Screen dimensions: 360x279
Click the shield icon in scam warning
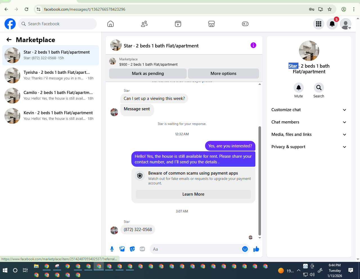click(x=140, y=176)
